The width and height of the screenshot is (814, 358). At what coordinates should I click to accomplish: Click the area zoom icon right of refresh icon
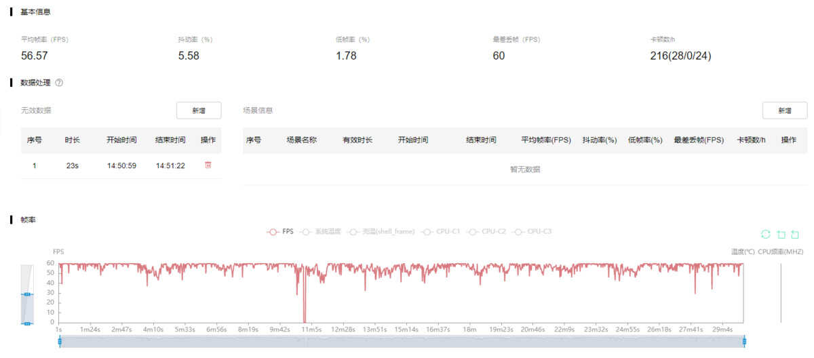coord(781,235)
